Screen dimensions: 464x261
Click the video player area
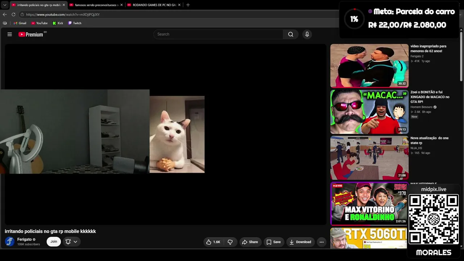(x=166, y=134)
